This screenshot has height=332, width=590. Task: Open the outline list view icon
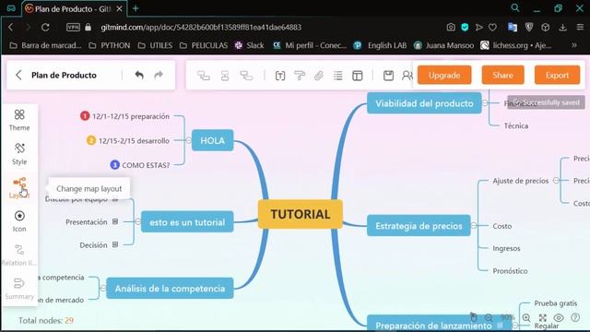[338, 76]
